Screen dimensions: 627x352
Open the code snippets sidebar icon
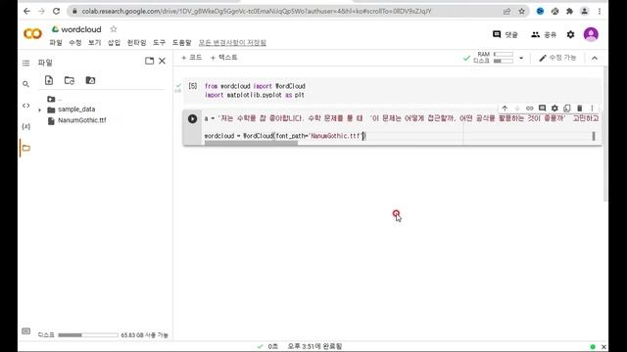point(26,106)
